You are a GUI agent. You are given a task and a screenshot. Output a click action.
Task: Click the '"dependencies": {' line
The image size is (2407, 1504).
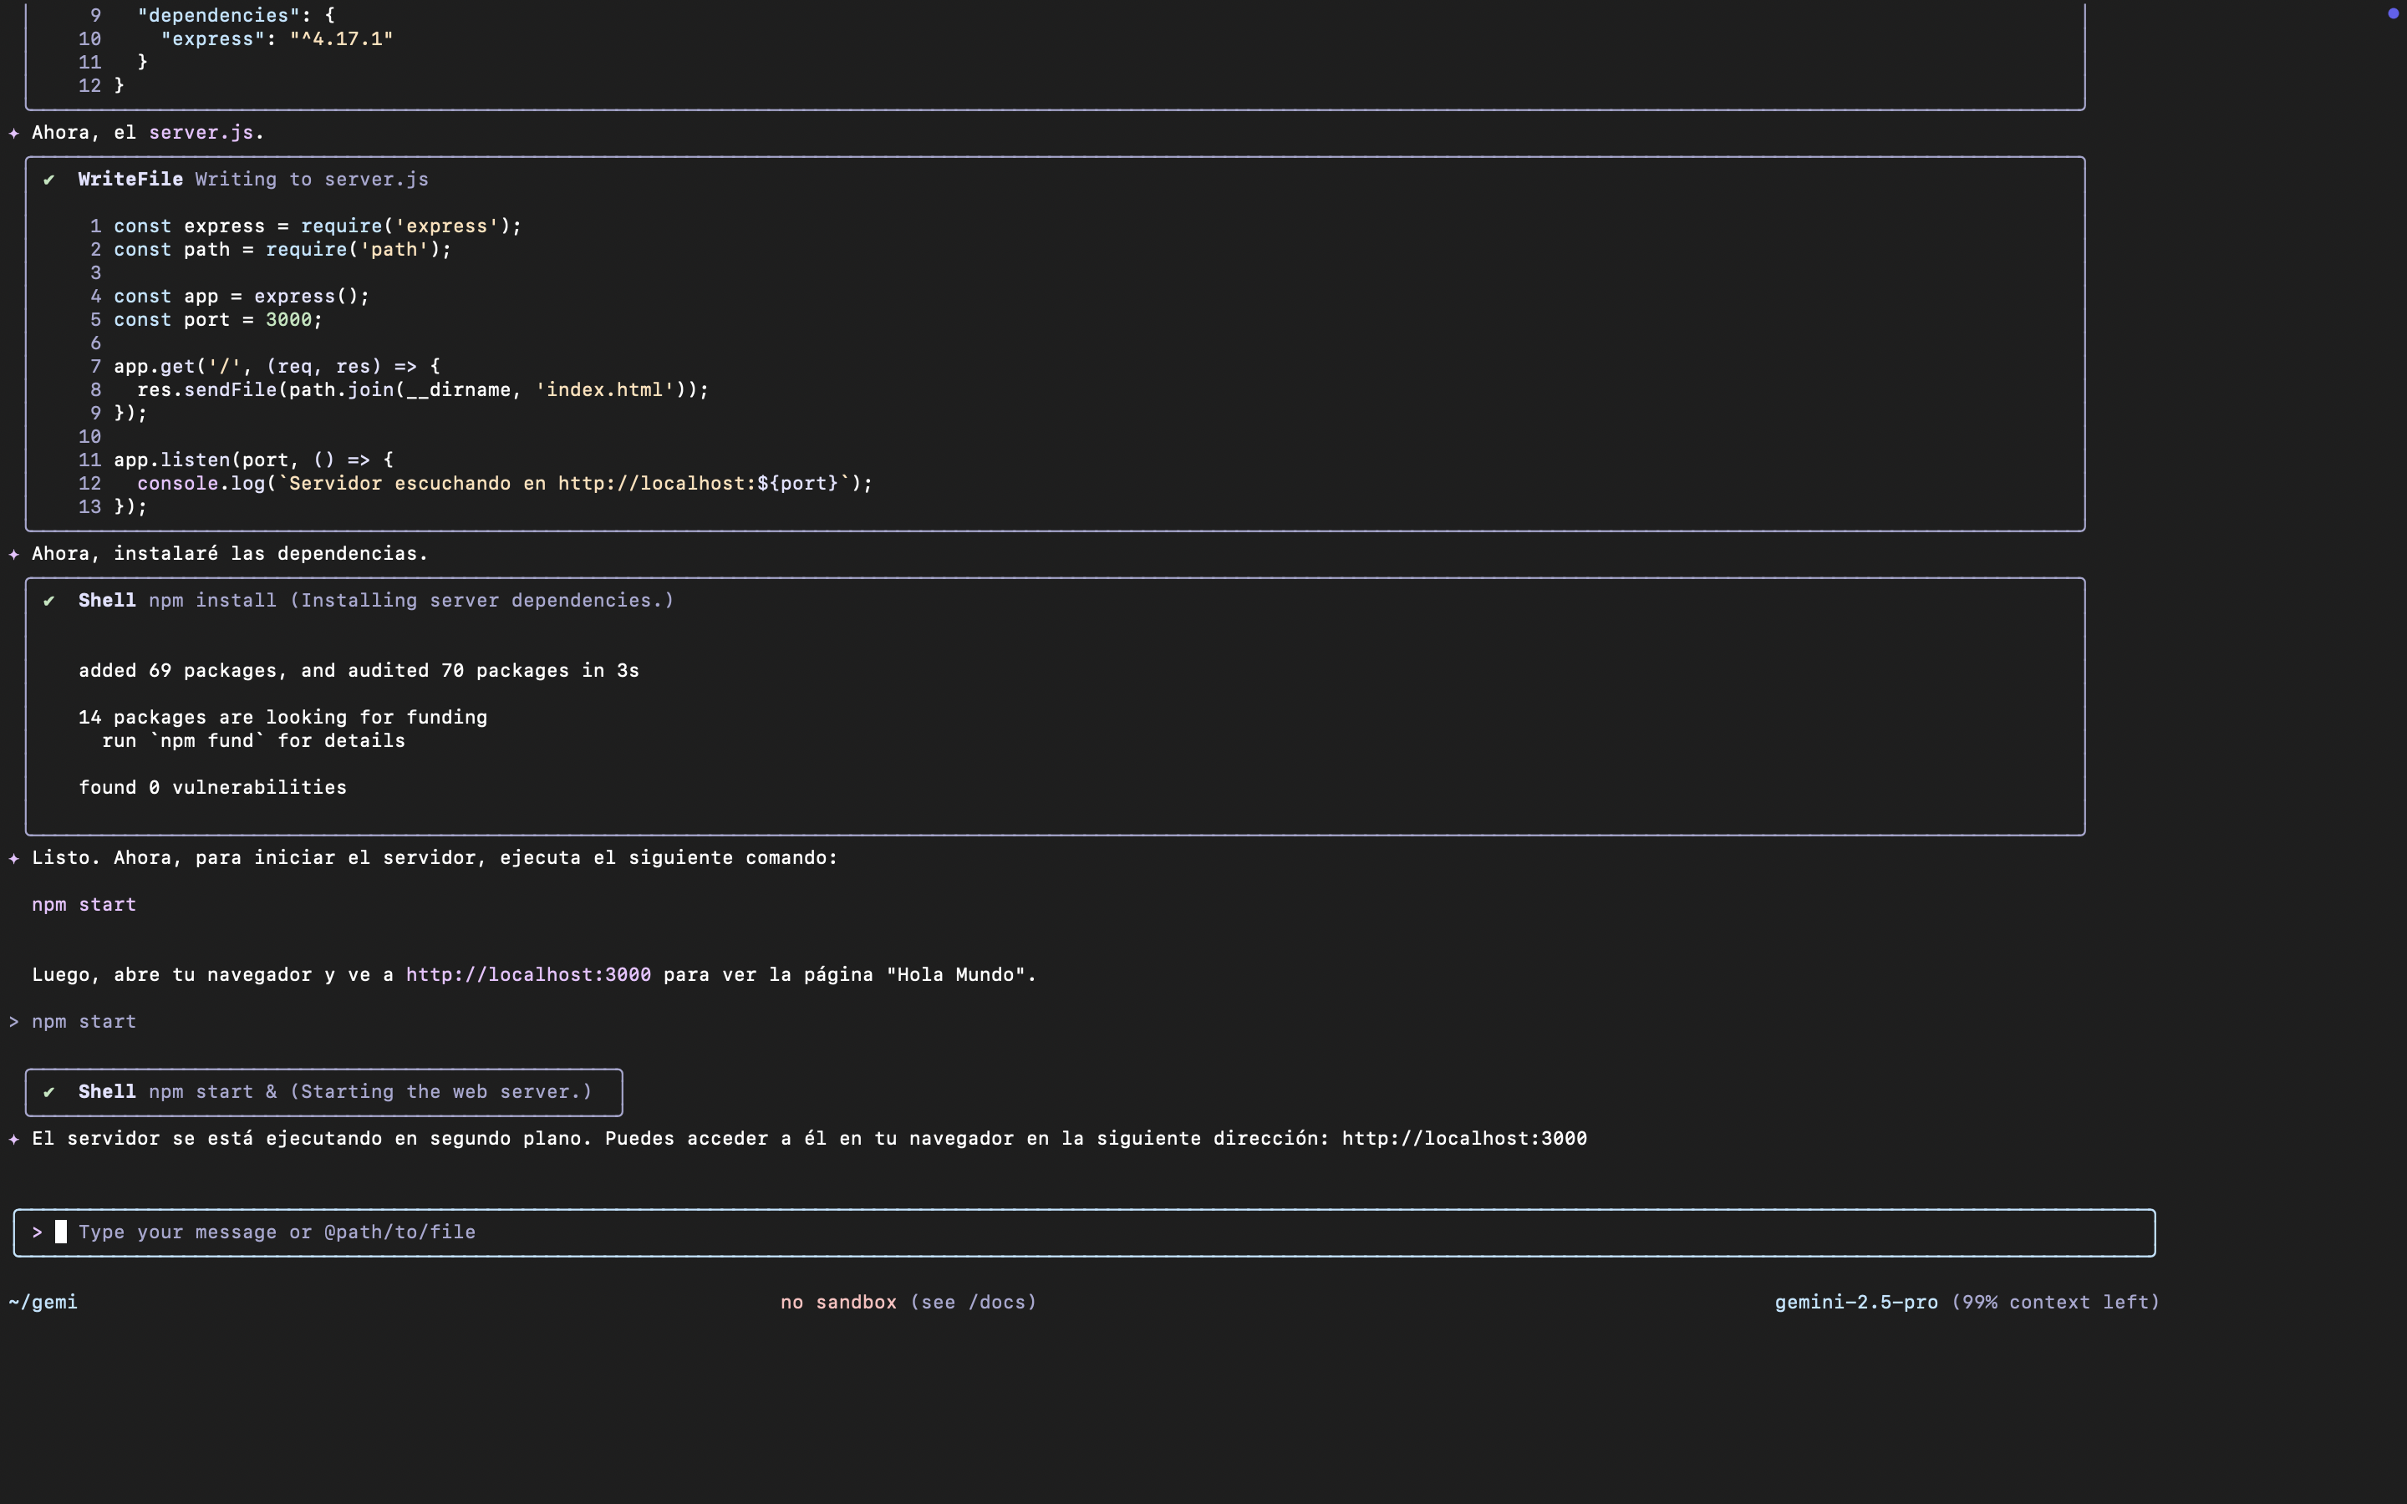236,16
